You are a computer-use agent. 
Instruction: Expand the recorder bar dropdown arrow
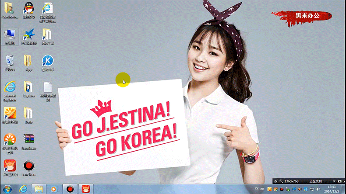(334, 181)
